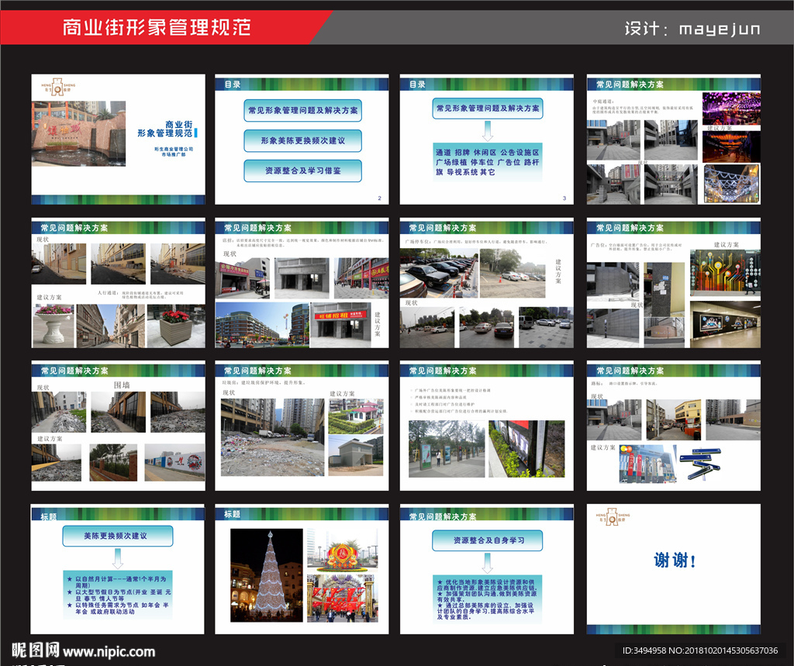This screenshot has height=666, width=794.
Task: Click the red flowers square planter photo
Action: click(176, 326)
